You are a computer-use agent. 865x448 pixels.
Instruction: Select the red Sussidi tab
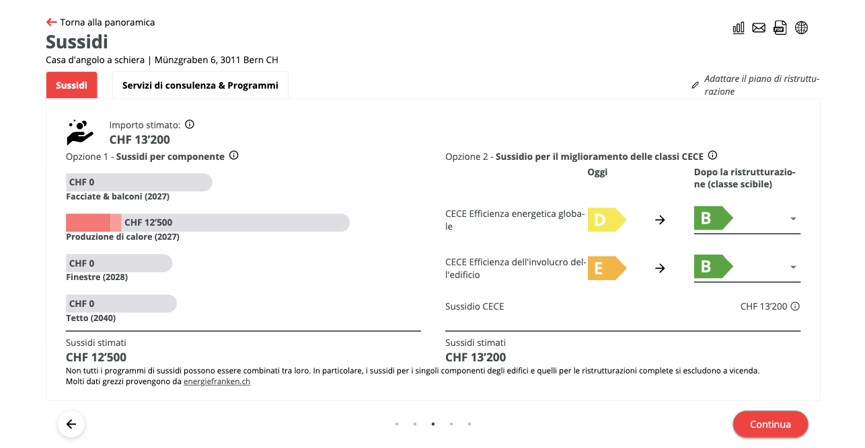coord(71,85)
